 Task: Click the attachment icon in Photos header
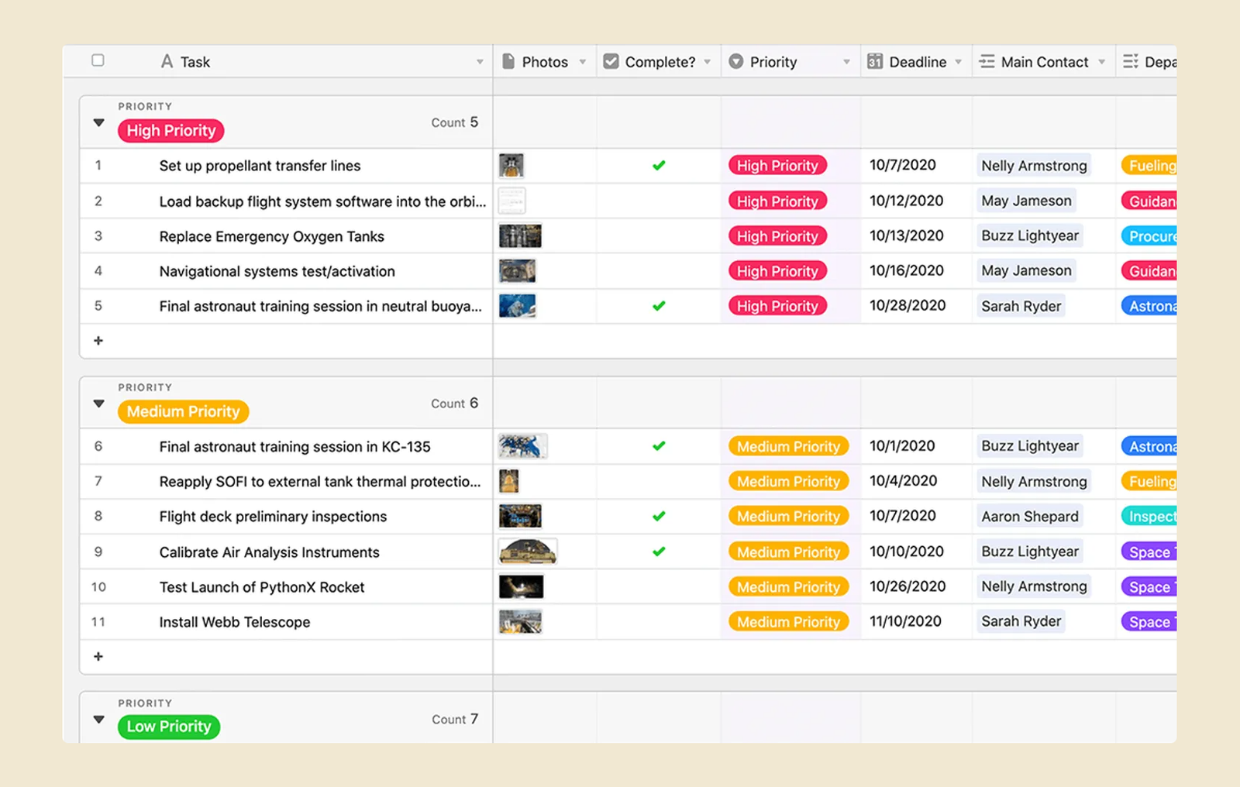coord(508,61)
